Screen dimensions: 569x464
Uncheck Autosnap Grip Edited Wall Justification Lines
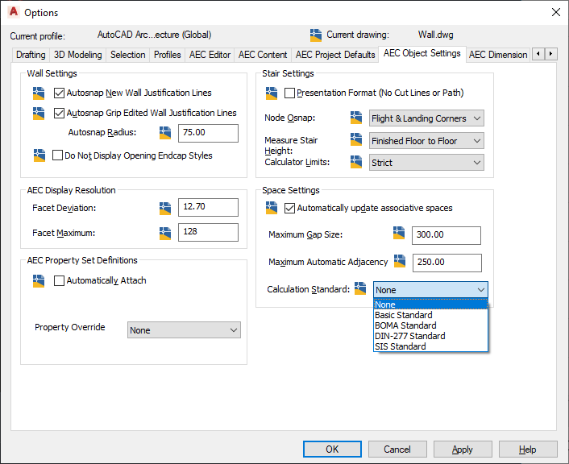tap(59, 114)
